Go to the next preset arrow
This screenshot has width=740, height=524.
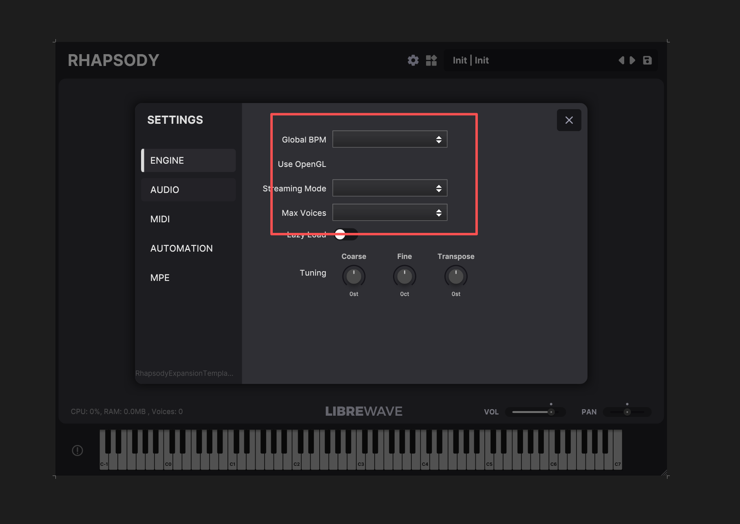pos(632,60)
